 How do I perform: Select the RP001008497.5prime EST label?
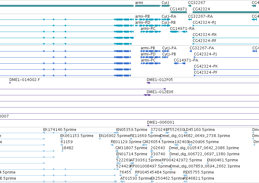click(x=150, y=167)
